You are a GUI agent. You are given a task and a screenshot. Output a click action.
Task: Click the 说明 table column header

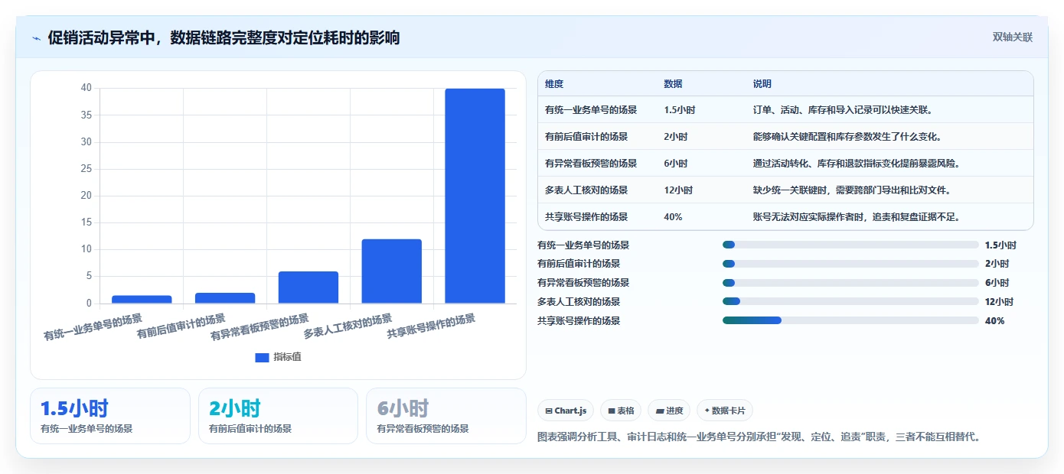tap(762, 84)
